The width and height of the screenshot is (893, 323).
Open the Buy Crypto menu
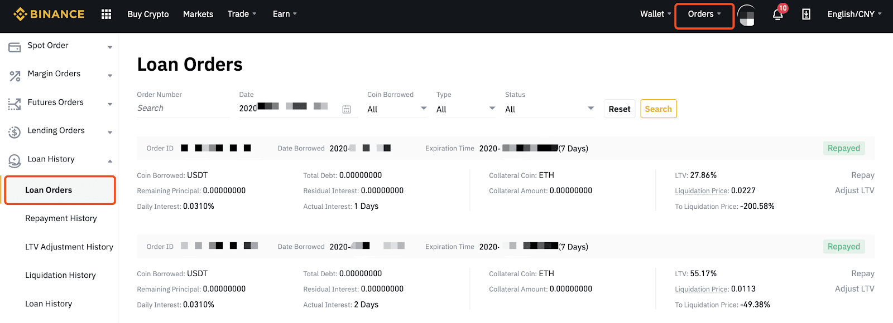click(148, 14)
